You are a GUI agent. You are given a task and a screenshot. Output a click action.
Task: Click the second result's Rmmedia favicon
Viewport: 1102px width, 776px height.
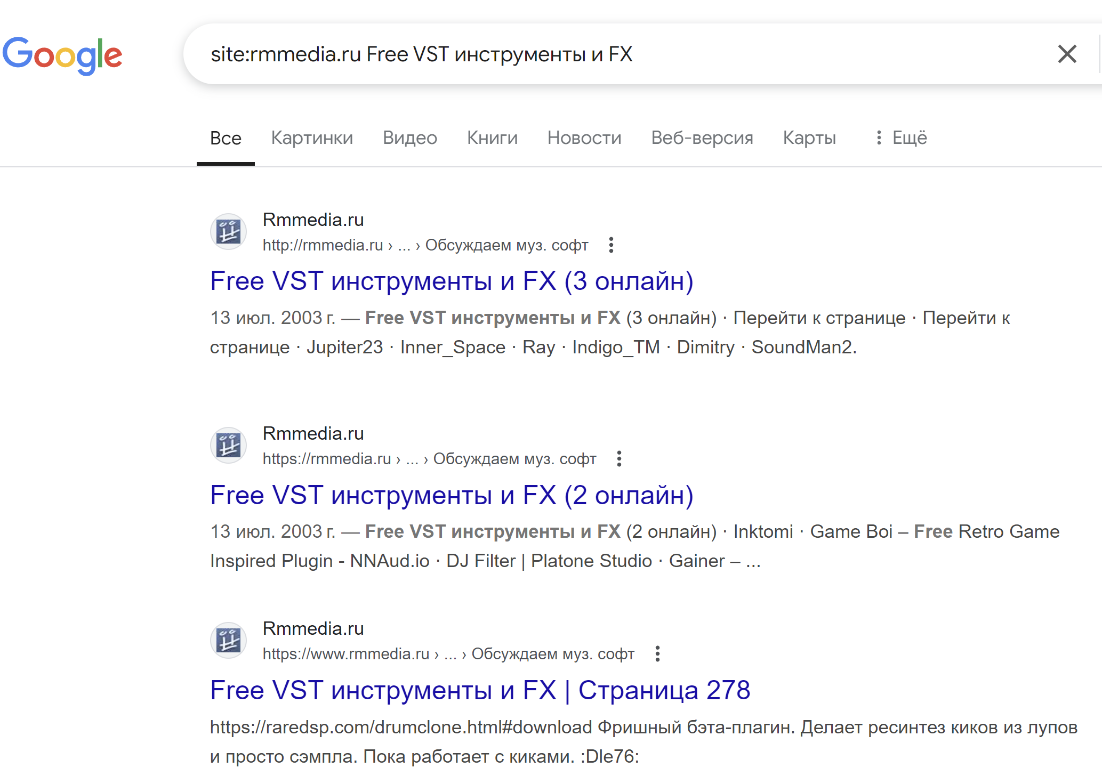tap(229, 446)
